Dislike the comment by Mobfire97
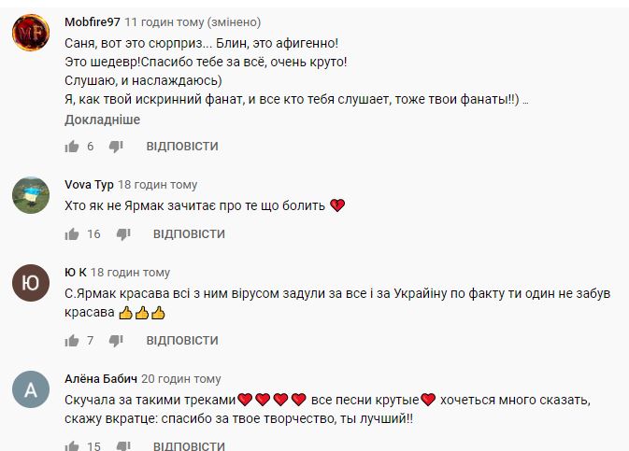Image resolution: width=629 pixels, height=451 pixels. pyautogui.click(x=116, y=147)
